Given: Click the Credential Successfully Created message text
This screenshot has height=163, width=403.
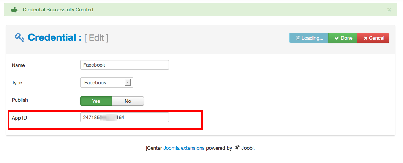Looking at the screenshot, I should point(58,10).
